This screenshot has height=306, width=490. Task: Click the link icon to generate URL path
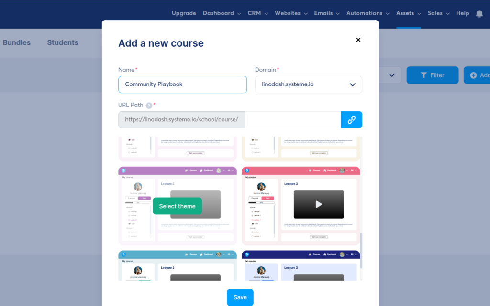click(x=352, y=119)
